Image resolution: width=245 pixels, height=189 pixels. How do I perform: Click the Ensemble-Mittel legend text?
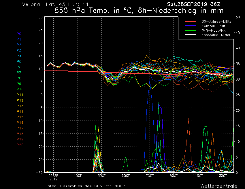(216, 35)
